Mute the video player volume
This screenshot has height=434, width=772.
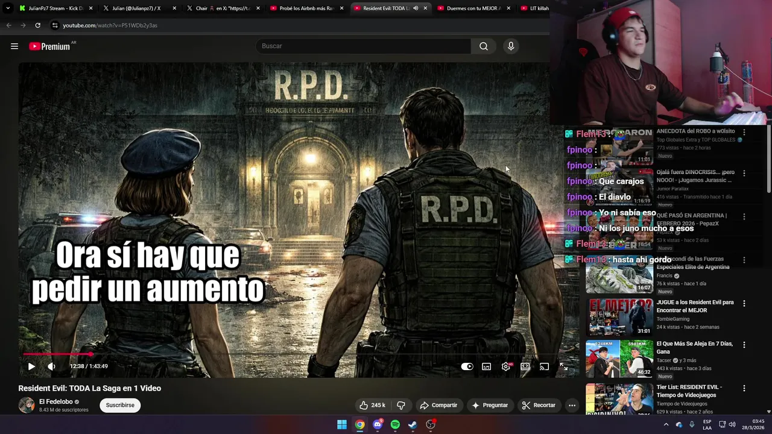coord(52,366)
